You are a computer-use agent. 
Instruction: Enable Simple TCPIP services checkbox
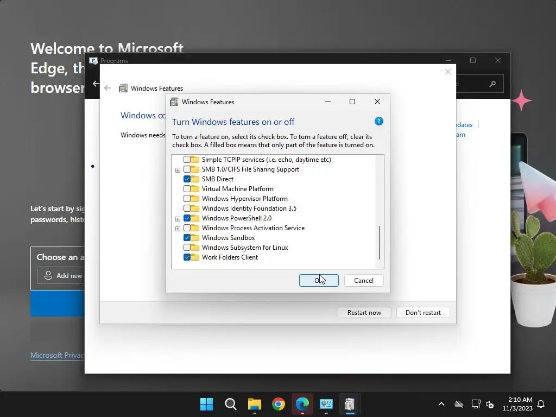187,160
